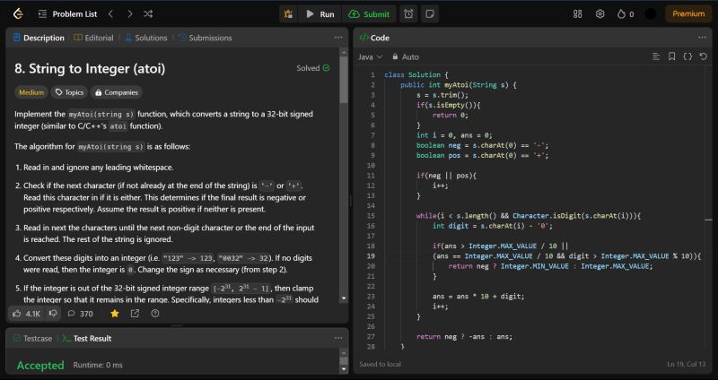Bookmark the code in editor toolbar
Viewport: 718px width, 380px height.
[x=671, y=56]
